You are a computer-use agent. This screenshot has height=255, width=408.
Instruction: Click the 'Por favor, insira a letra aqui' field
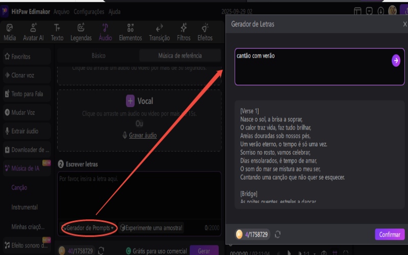coord(139,195)
